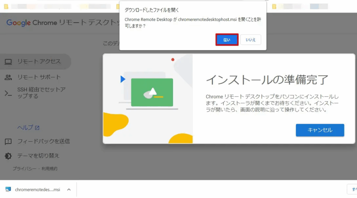
Task: Click the theme switch gear icon
Action: (x=8, y=156)
